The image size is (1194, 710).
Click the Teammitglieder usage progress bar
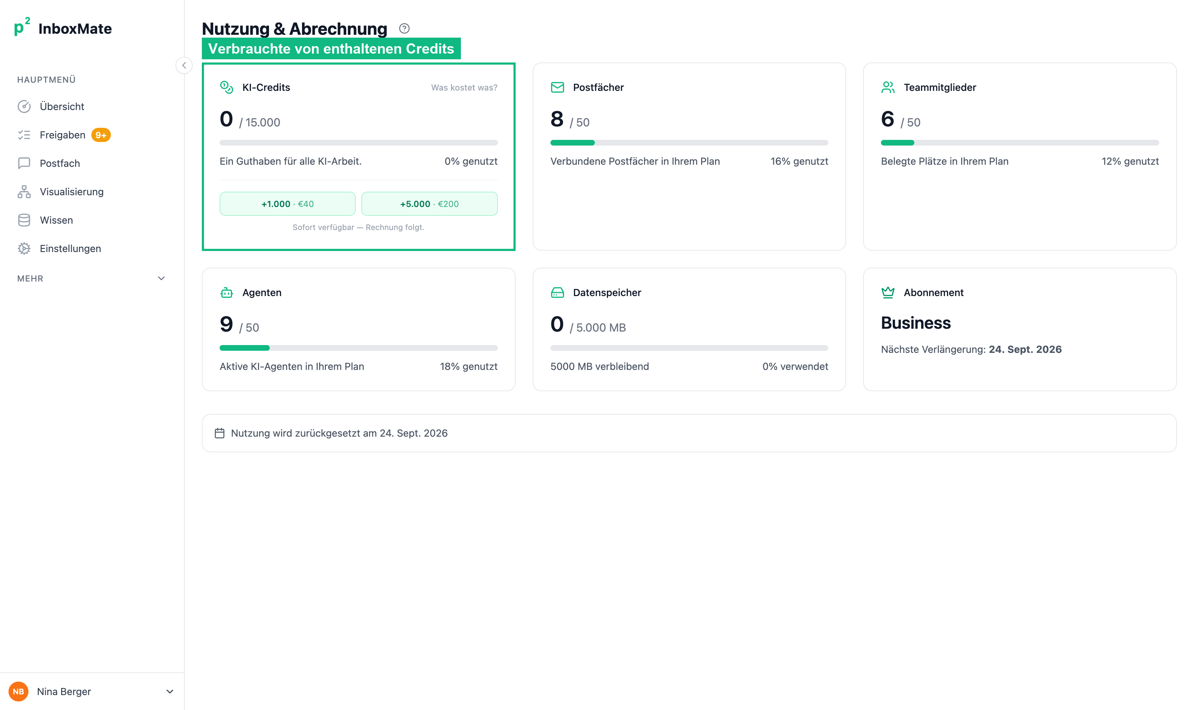1020,143
